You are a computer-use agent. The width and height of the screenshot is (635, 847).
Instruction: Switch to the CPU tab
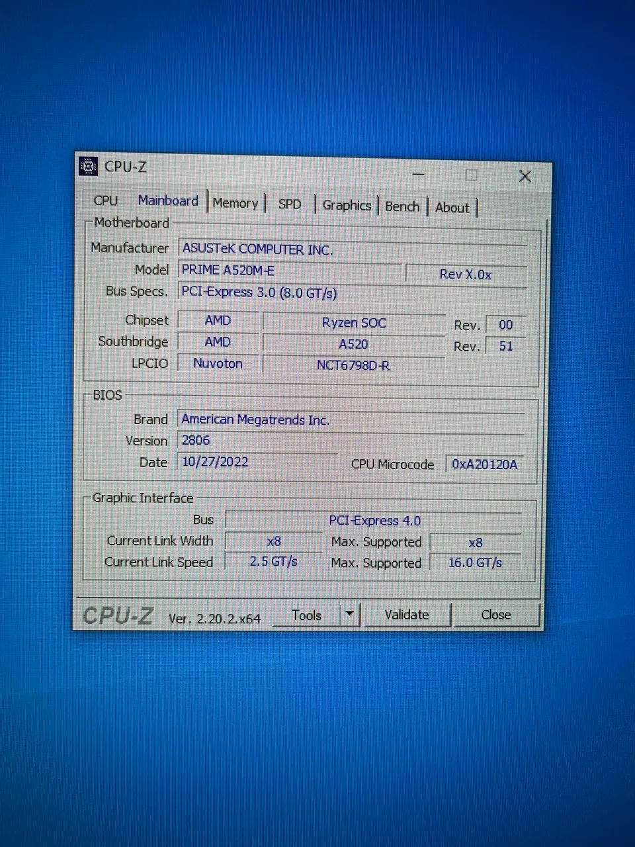tap(106, 201)
